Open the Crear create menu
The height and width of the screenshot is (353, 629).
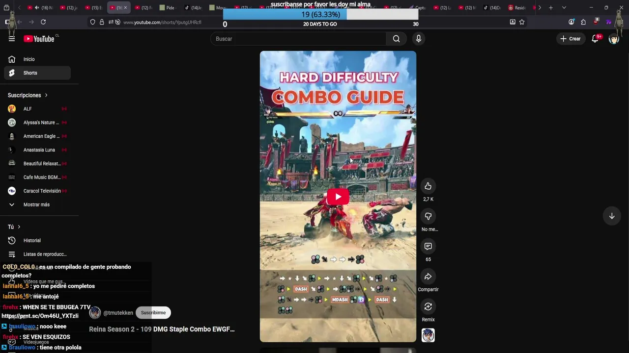[570, 39]
